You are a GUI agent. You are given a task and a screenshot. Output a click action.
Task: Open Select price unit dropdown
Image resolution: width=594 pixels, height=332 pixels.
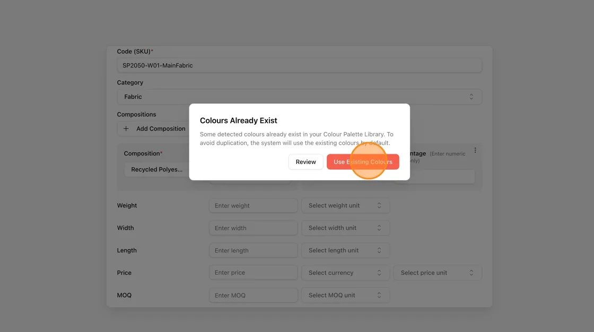[x=438, y=273]
